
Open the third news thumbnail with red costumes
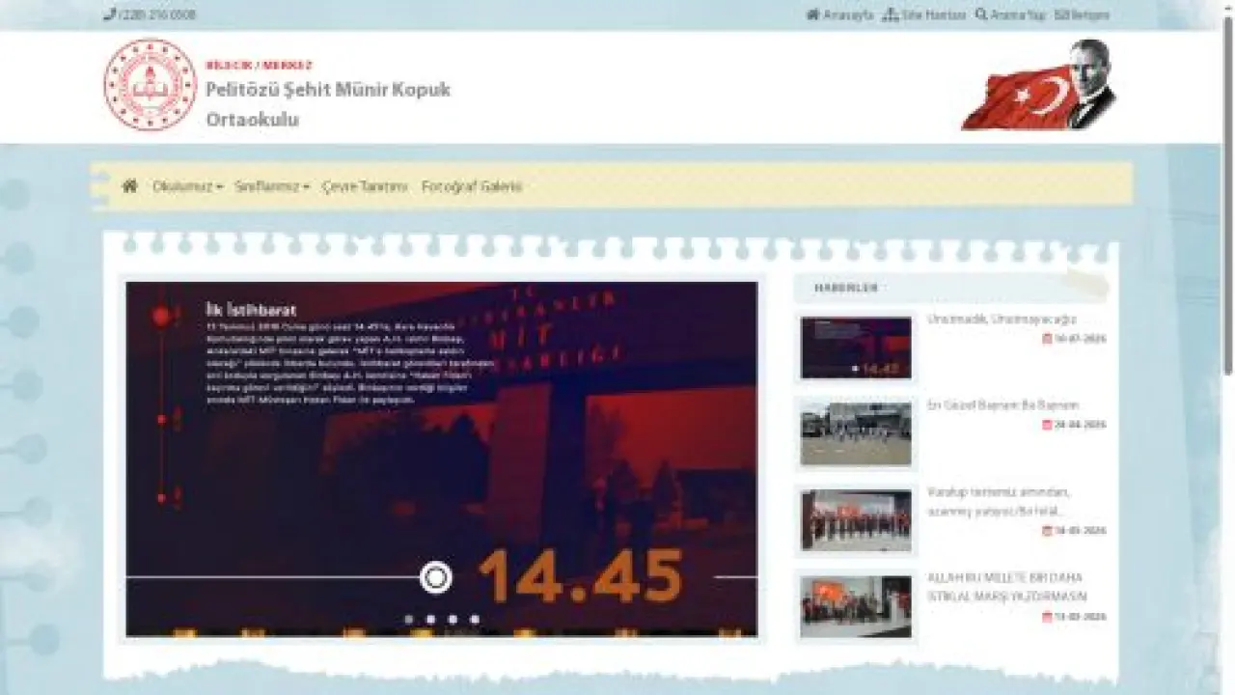click(856, 520)
